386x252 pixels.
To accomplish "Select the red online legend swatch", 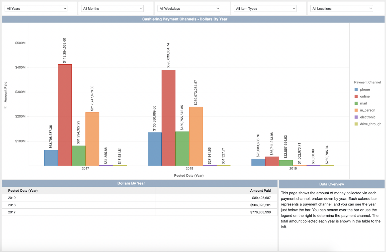I will click(x=356, y=96).
